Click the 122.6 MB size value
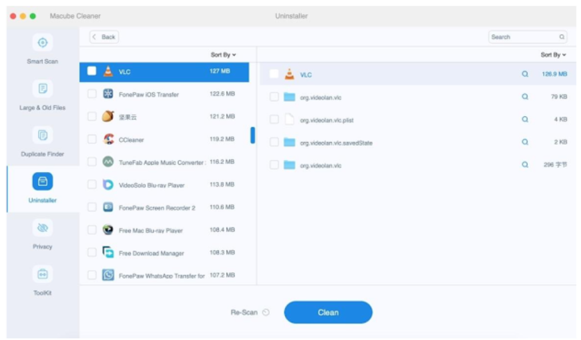 222,93
